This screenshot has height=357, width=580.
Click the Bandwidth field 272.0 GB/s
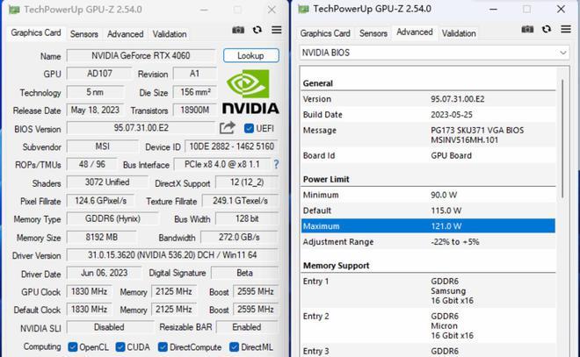pos(239,237)
